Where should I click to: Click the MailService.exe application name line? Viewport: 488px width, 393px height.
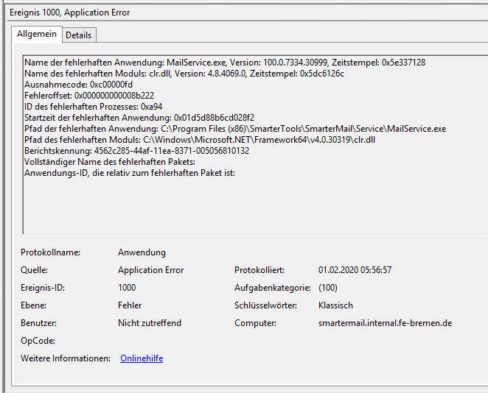(x=224, y=63)
